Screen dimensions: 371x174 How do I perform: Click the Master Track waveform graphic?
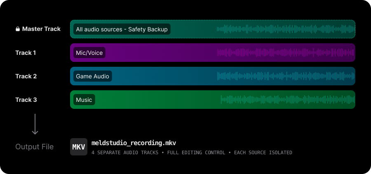pyautogui.click(x=285, y=29)
